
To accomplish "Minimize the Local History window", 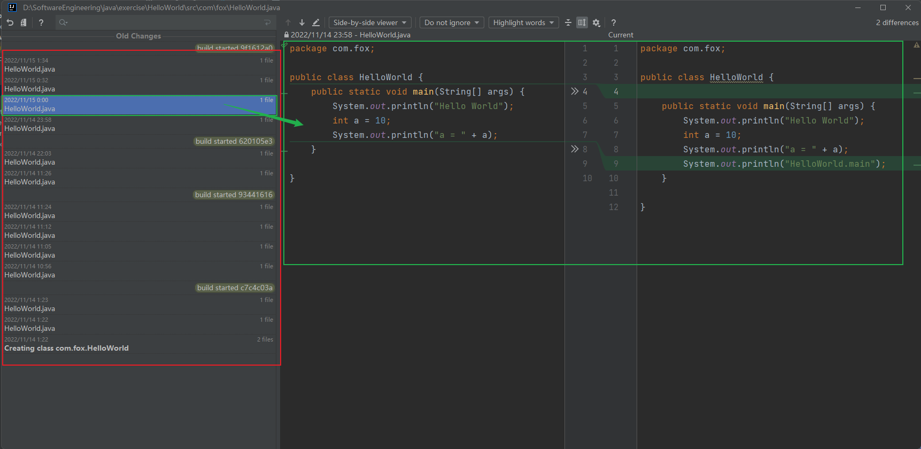I will (x=858, y=7).
